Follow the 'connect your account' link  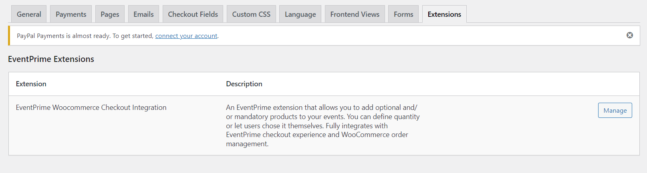click(186, 36)
